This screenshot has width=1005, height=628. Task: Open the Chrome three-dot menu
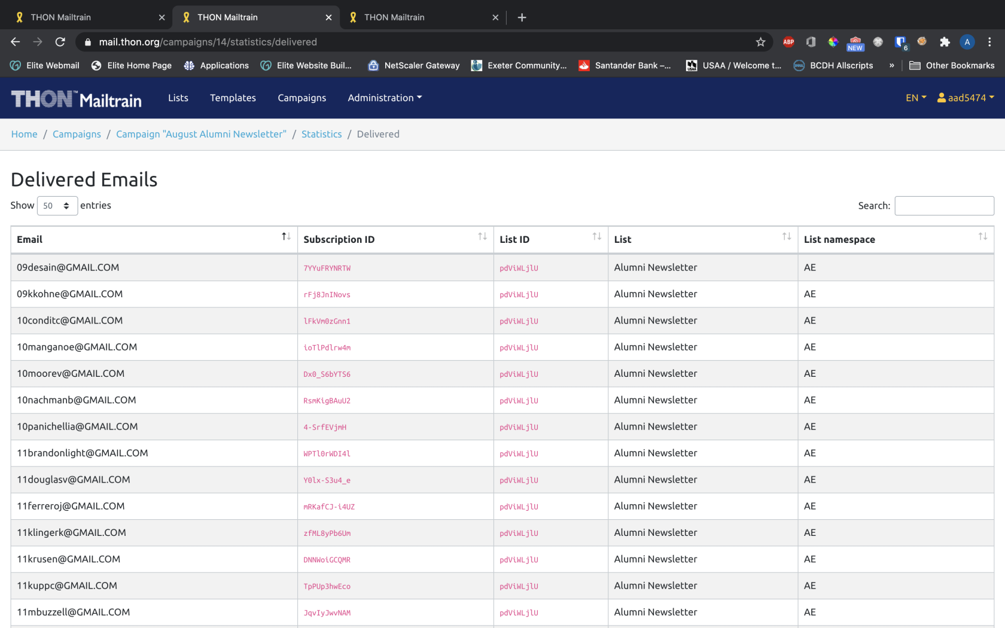pos(989,42)
